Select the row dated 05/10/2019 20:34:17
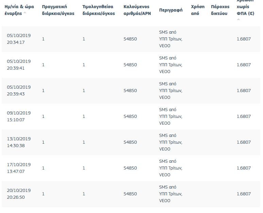263x213 pixels. click(x=131, y=39)
